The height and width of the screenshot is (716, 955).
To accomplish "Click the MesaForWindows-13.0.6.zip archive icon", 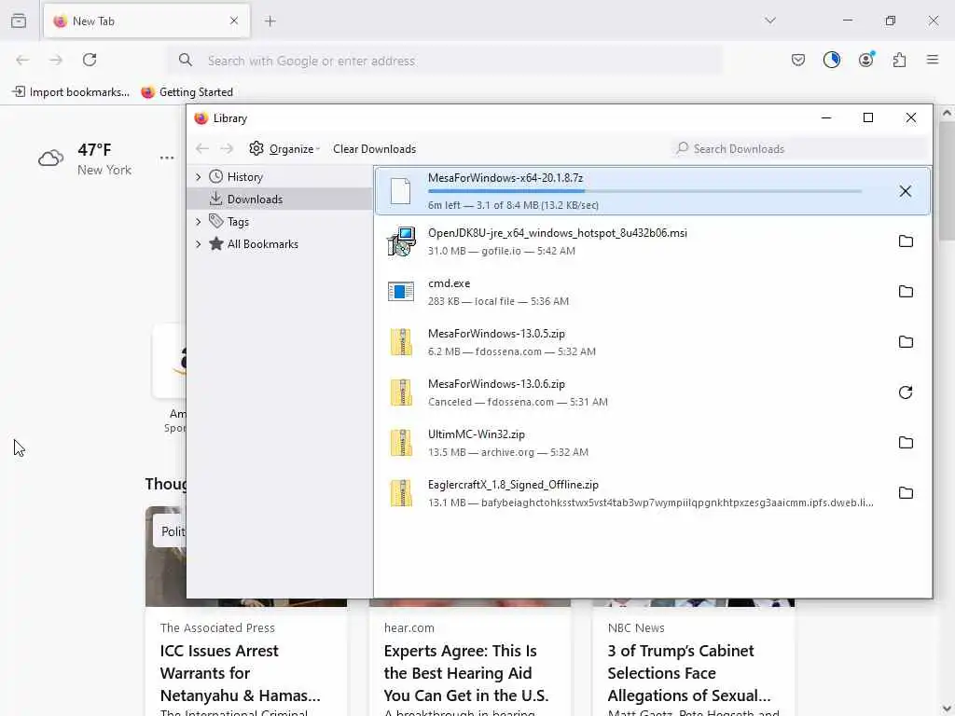I will [x=401, y=392].
